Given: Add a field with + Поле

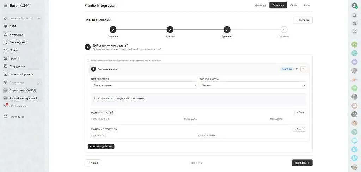Looking at the screenshot, I should (300, 112).
